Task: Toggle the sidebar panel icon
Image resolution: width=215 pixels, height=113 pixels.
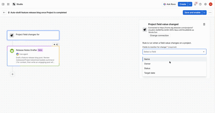Action: click(3, 4)
